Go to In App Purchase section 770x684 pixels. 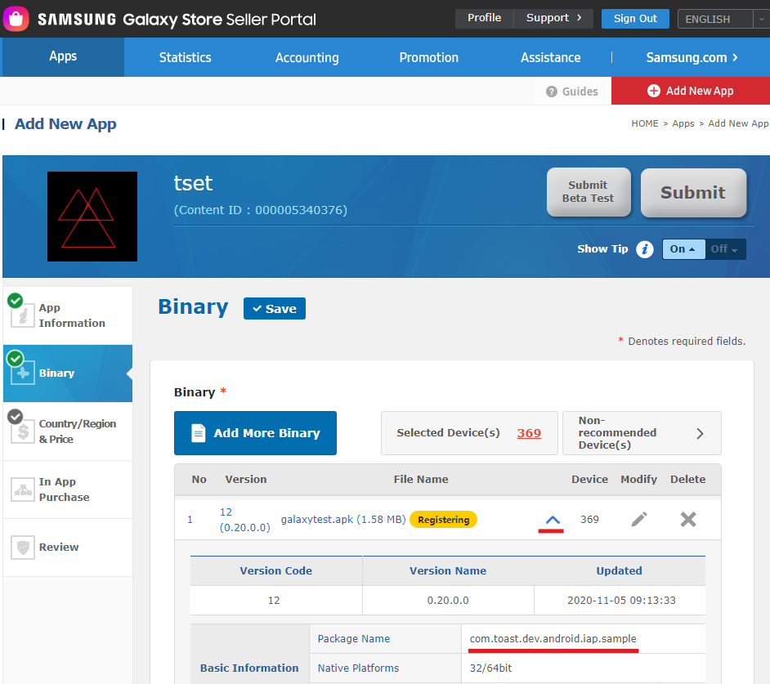click(68, 489)
